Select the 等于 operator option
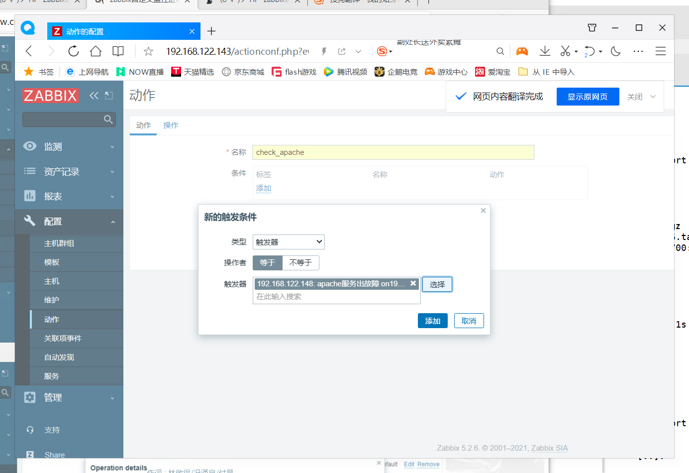Viewport: 689px width, 473px height. tap(268, 263)
